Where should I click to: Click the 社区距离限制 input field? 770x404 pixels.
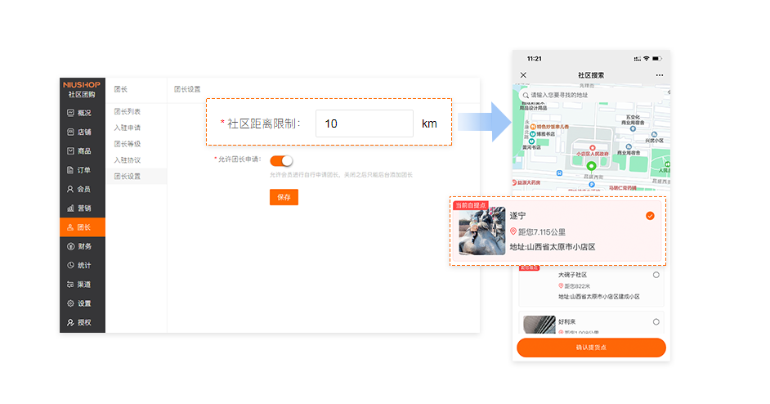(x=365, y=123)
